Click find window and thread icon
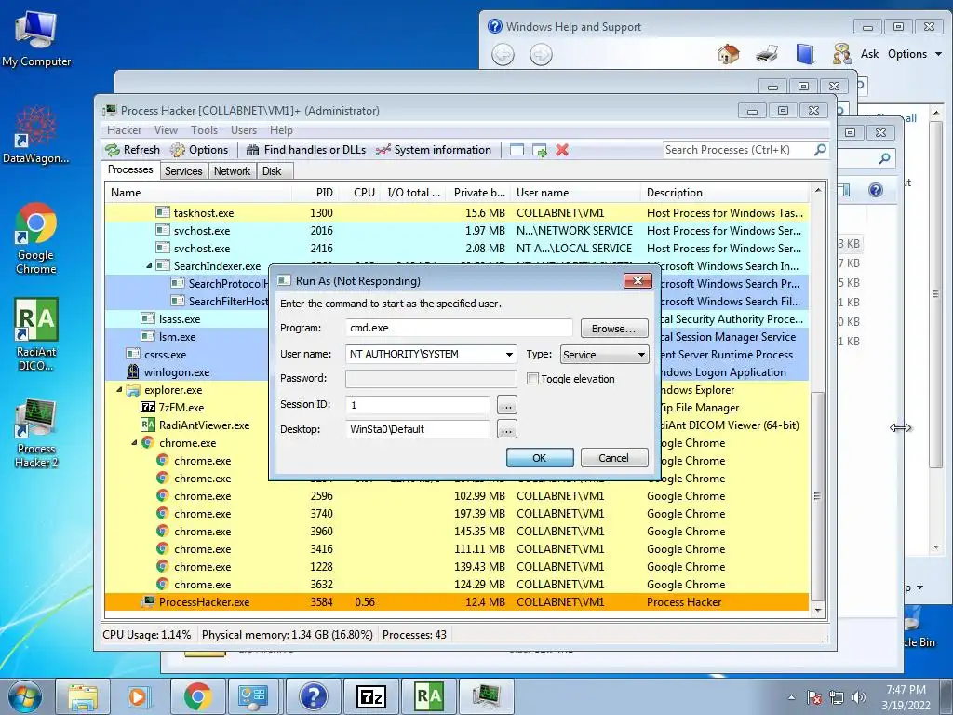This screenshot has height=715, width=953. pyautogui.click(x=539, y=150)
